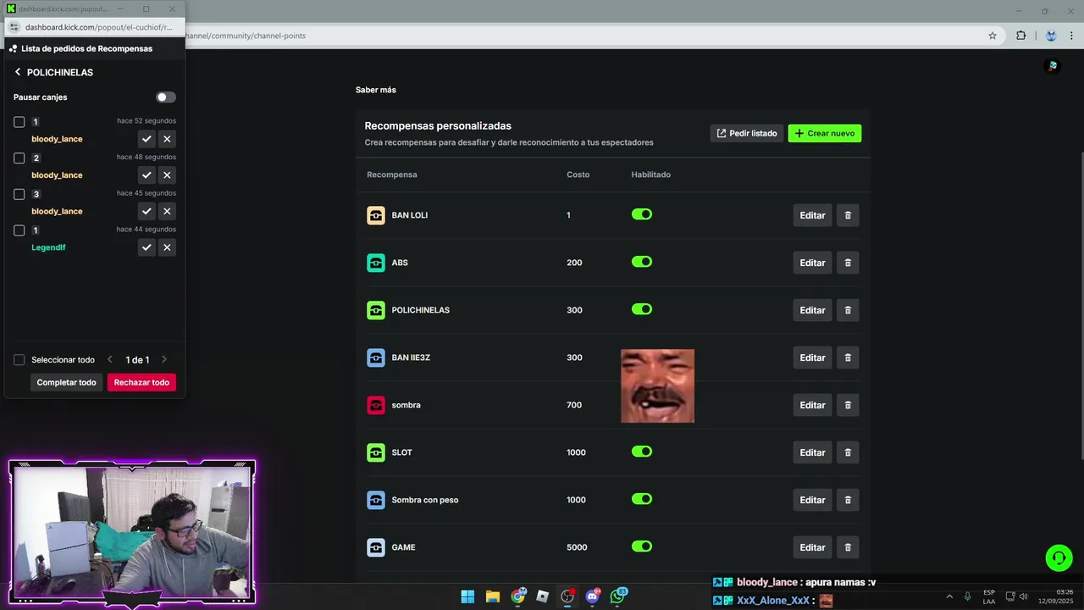Bookmark this page with star icon
1084x610 pixels.
point(993,36)
